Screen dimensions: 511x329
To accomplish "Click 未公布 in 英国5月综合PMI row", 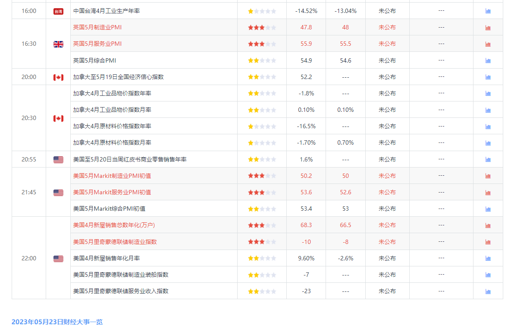I will (x=387, y=60).
